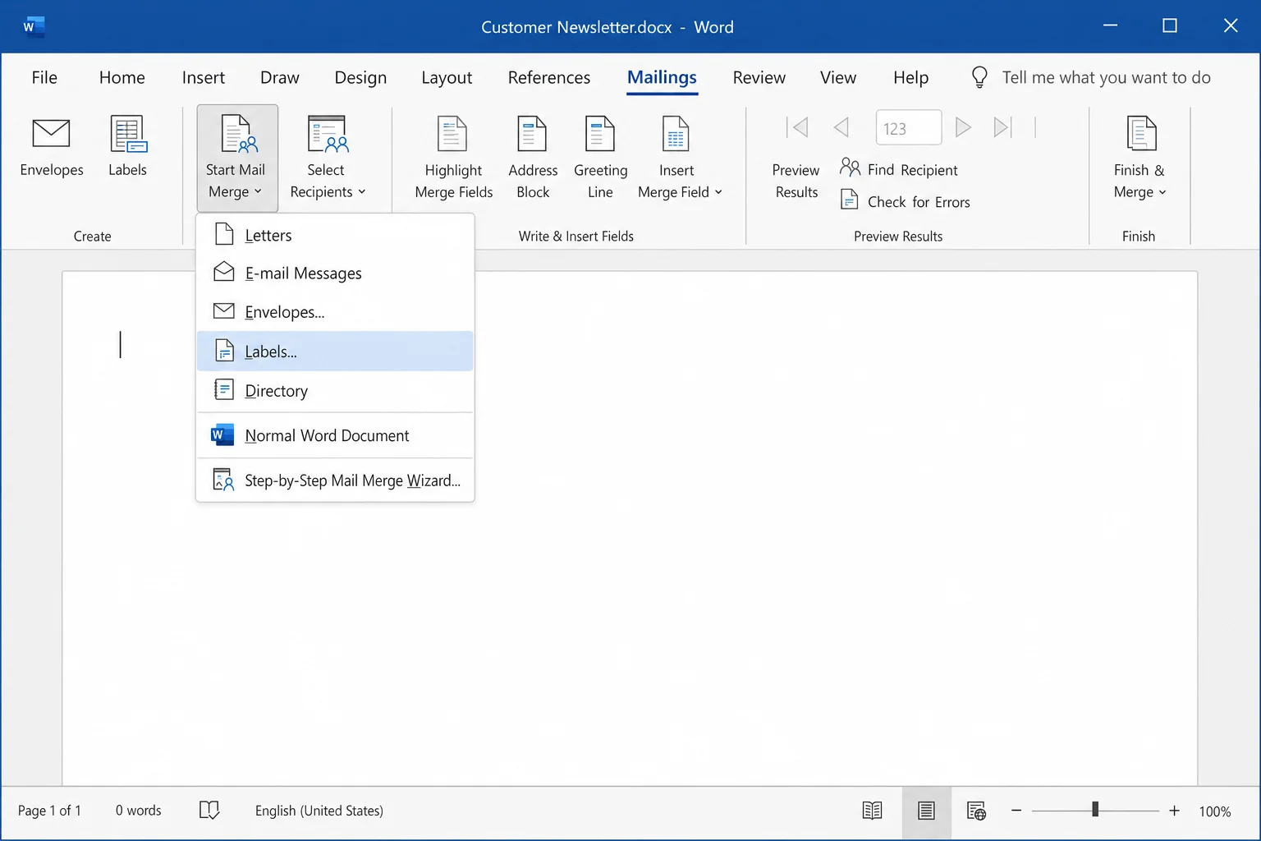Open the File tab
Screen dimensions: 1261x841
pos(44,77)
